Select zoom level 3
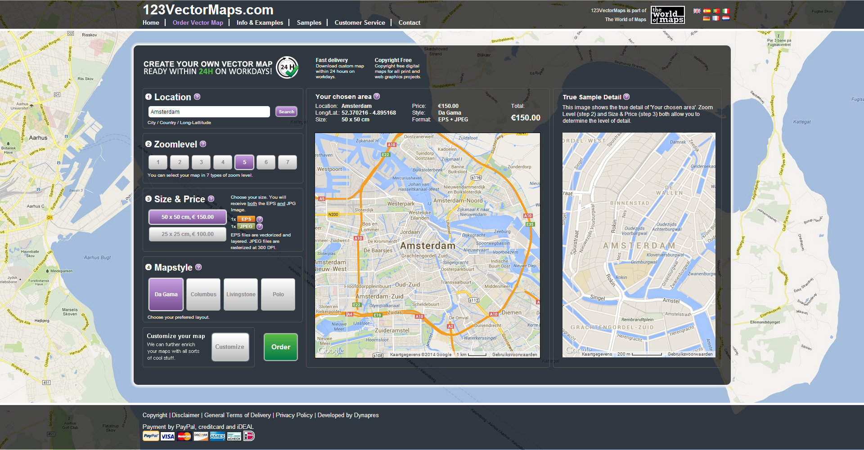Viewport: 864px width, 450px height. 201,162
